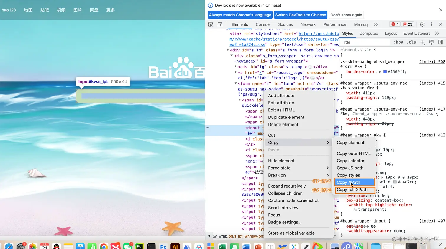Collapse the s_form_wrapper div node
Screen dimensions: 446x249
232,56
